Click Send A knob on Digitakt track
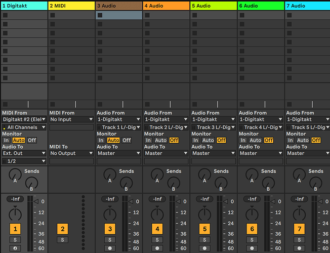330x253 pixels. click(x=15, y=175)
